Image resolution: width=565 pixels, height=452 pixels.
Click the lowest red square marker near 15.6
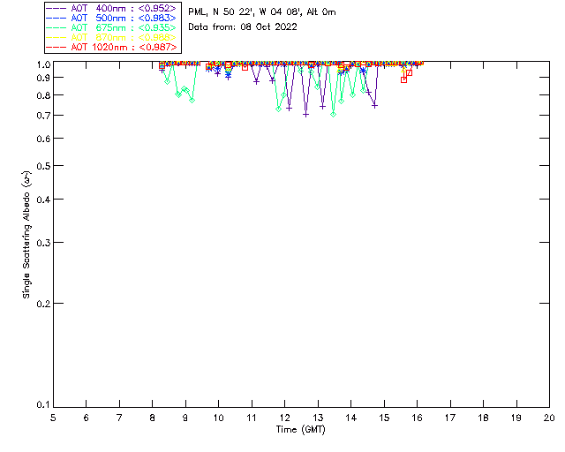coord(404,80)
